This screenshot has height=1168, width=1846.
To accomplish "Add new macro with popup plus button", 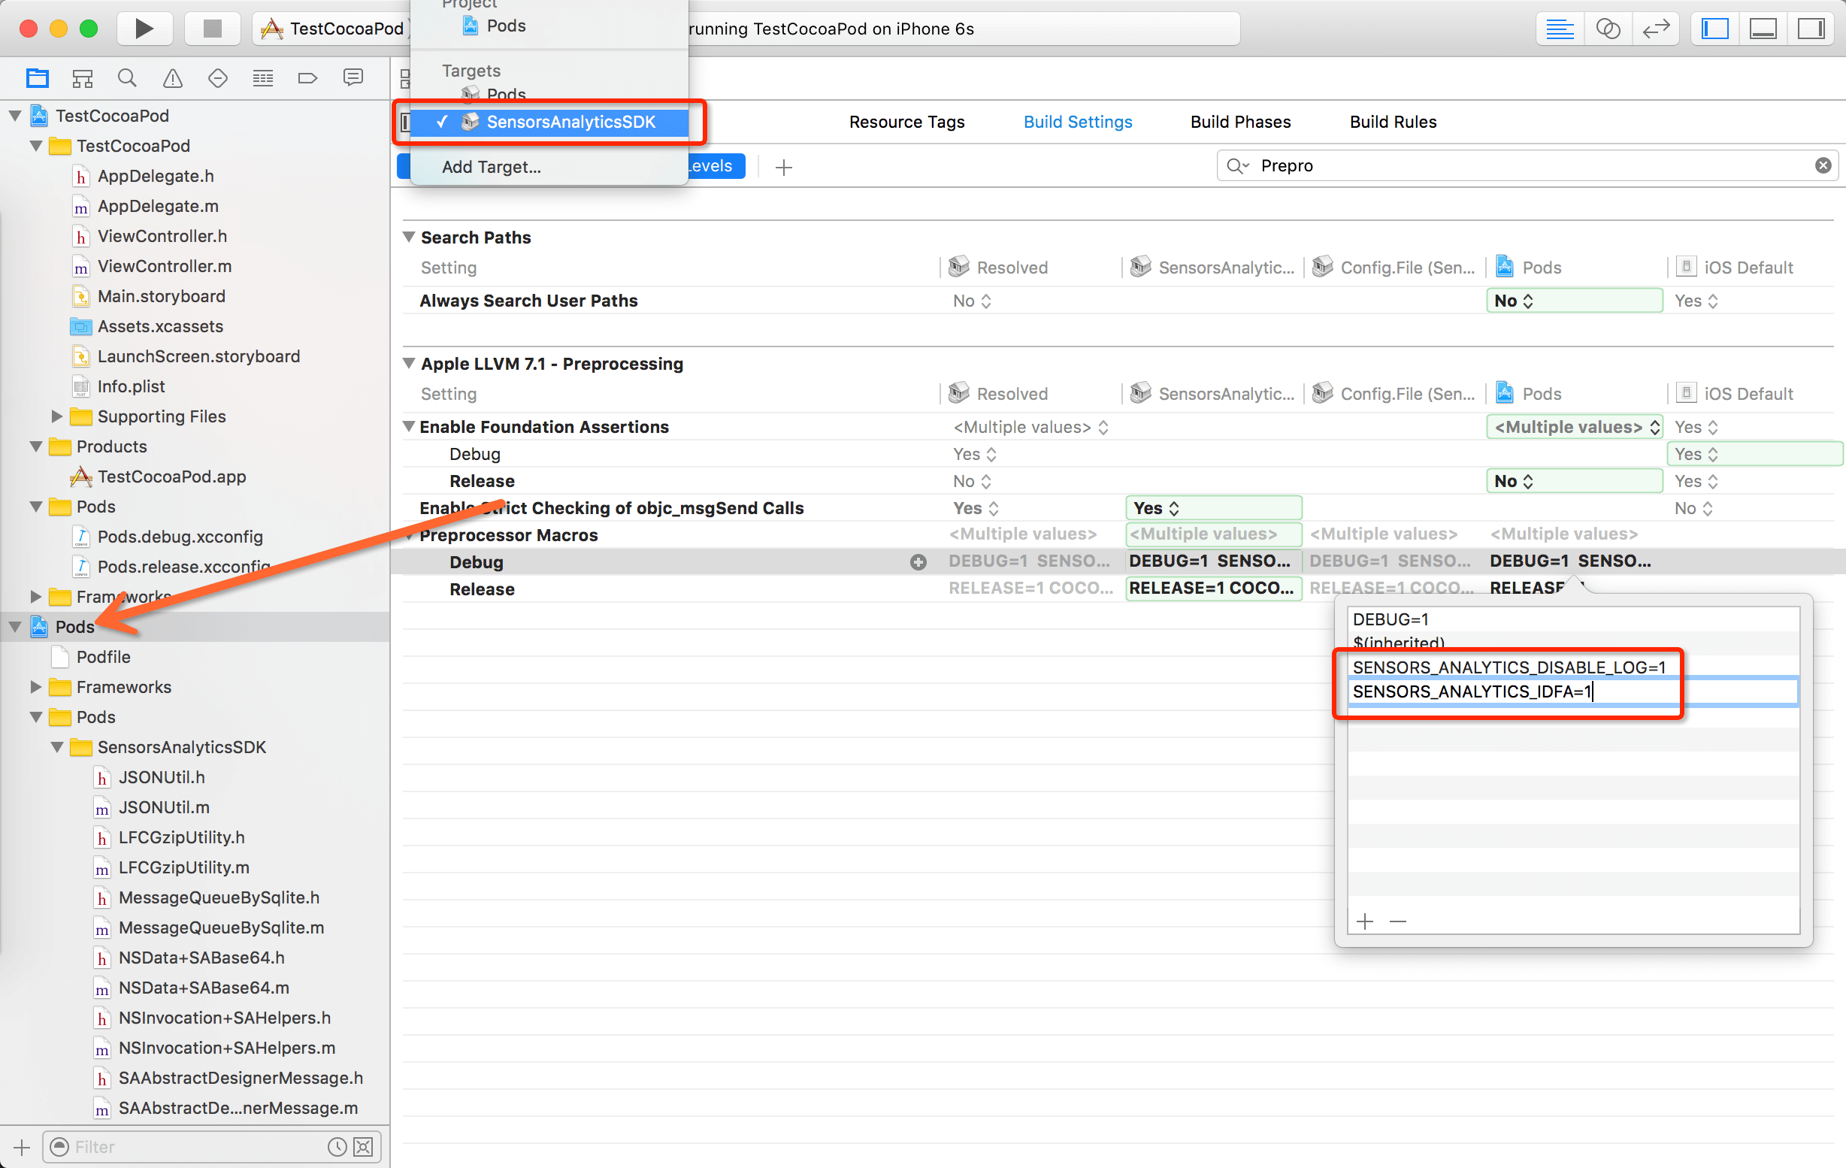I will 1364,921.
